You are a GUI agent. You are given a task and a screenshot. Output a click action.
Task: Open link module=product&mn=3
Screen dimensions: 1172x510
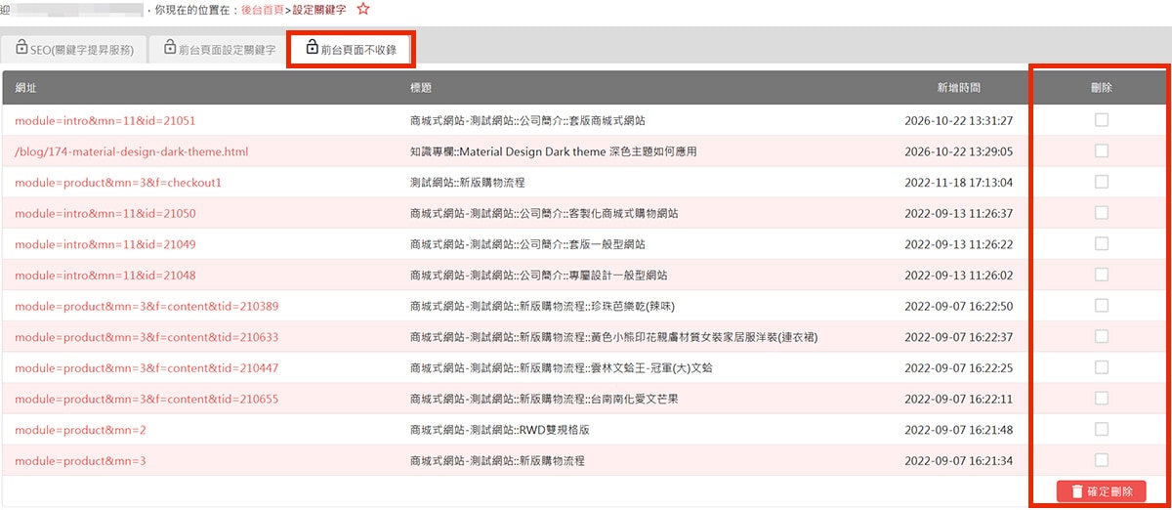tap(81, 461)
